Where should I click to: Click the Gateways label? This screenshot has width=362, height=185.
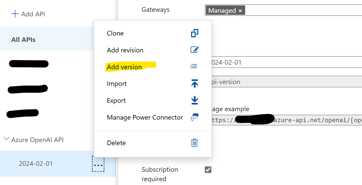point(155,10)
